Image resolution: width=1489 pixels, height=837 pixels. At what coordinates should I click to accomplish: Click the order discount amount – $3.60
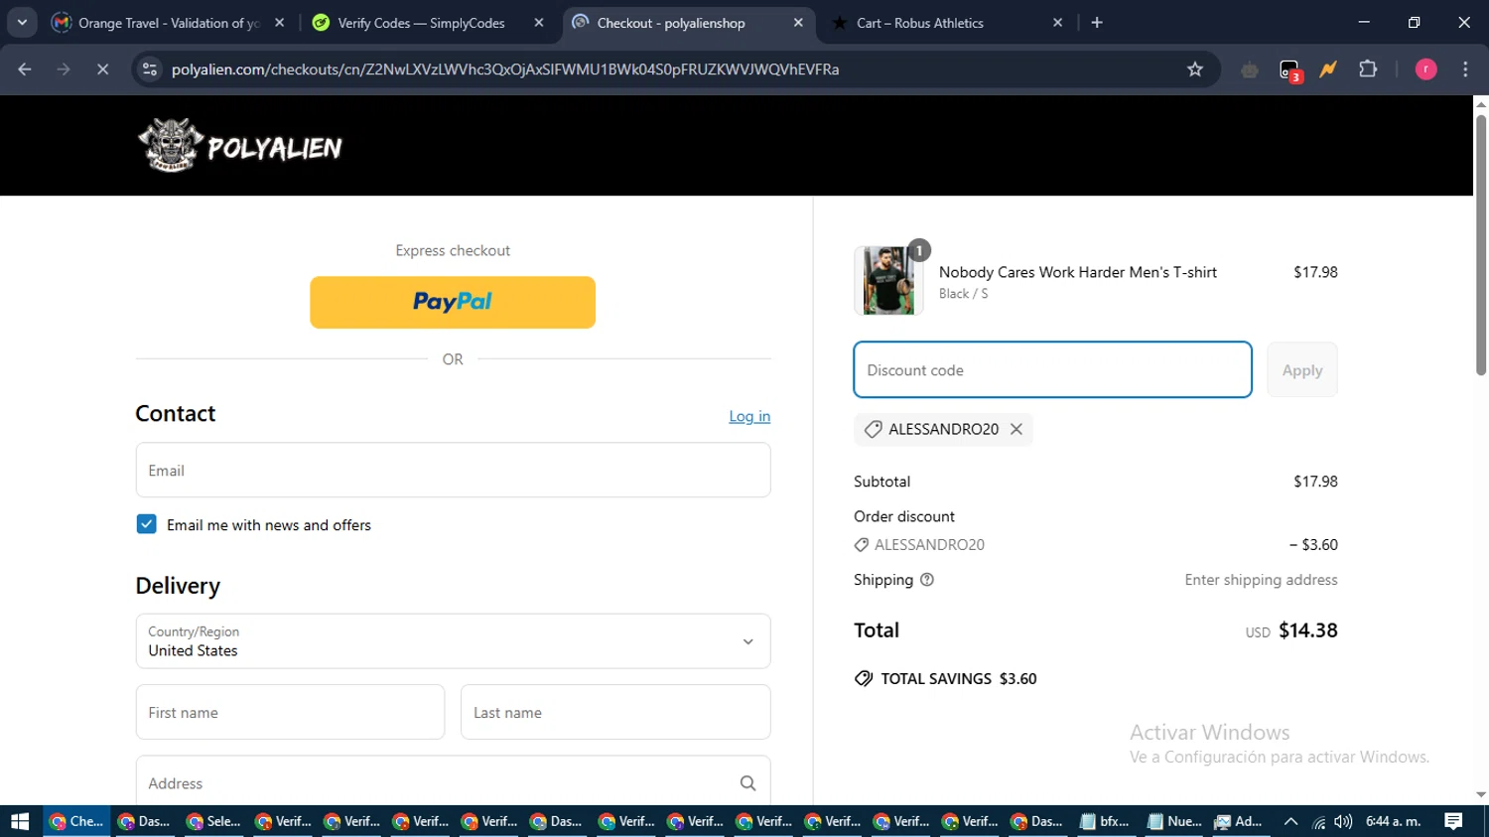pyautogui.click(x=1313, y=544)
